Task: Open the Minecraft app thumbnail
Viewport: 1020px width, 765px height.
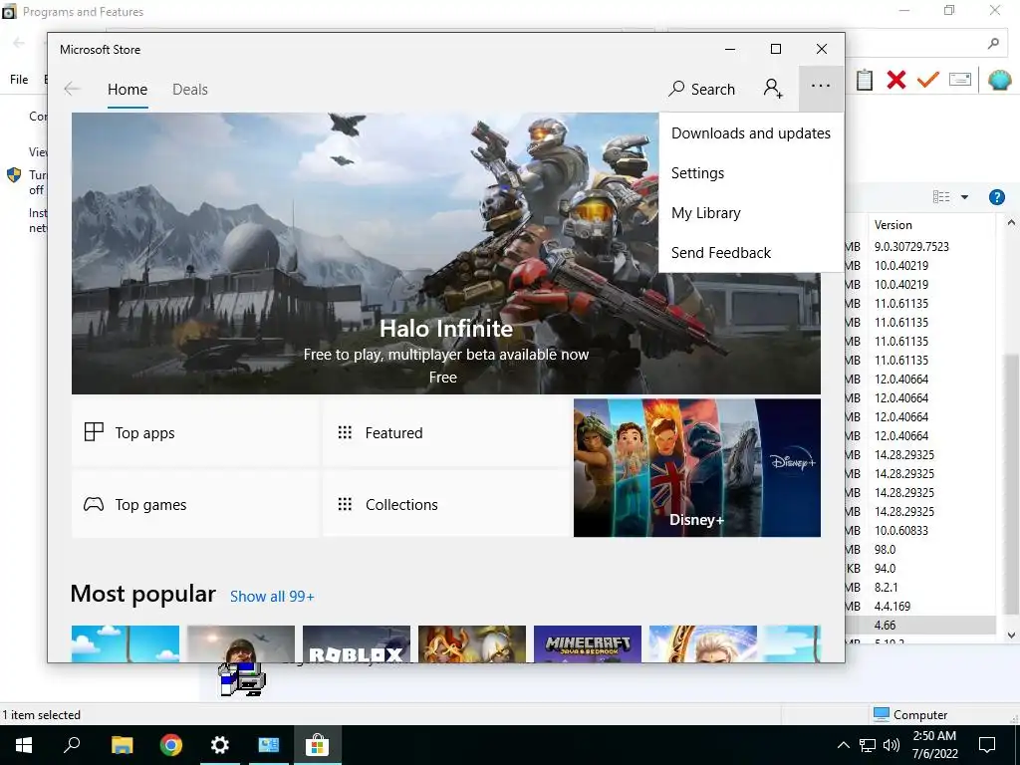Action: pyautogui.click(x=588, y=644)
